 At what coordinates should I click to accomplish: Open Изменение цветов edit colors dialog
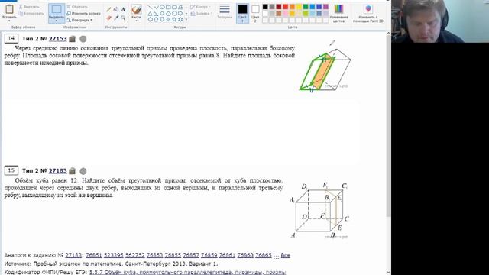click(338, 14)
